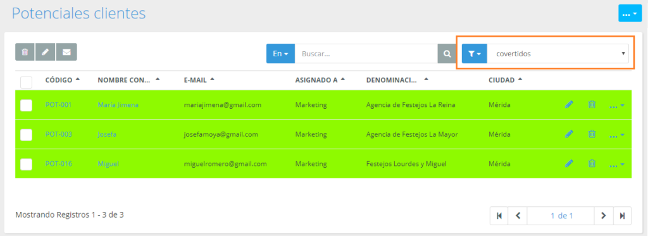This screenshot has height=236, width=648.
Task: Open the filter funnel dropdown
Action: [x=475, y=54]
